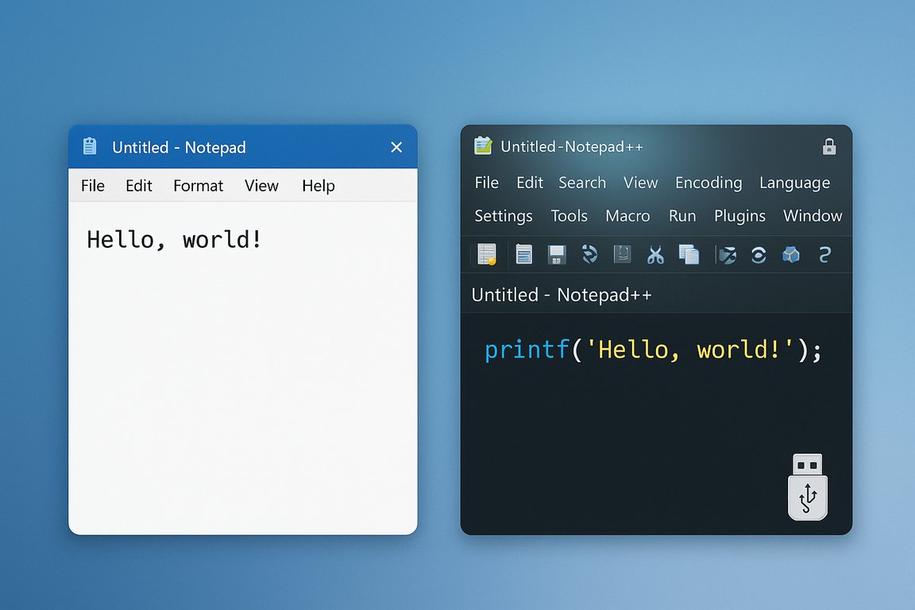915x610 pixels.
Task: Click the sync circle toolbar icon in Notepad++
Action: 759,255
